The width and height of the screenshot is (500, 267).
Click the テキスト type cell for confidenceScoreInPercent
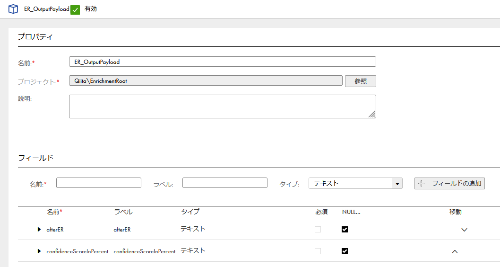click(x=193, y=251)
